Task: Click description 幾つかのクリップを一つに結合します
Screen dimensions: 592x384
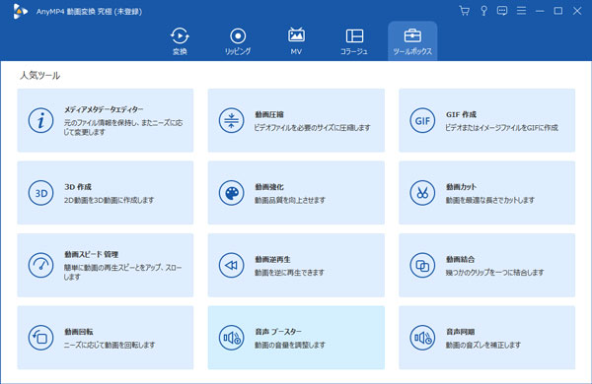Action: [494, 273]
